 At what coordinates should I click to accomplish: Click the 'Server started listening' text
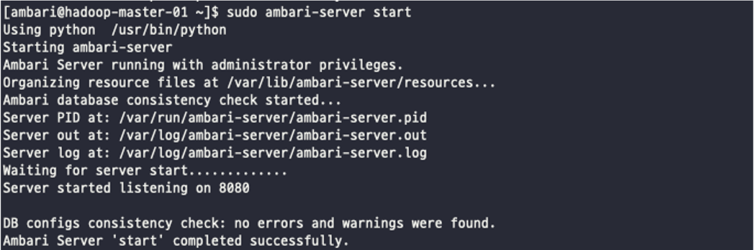point(95,188)
